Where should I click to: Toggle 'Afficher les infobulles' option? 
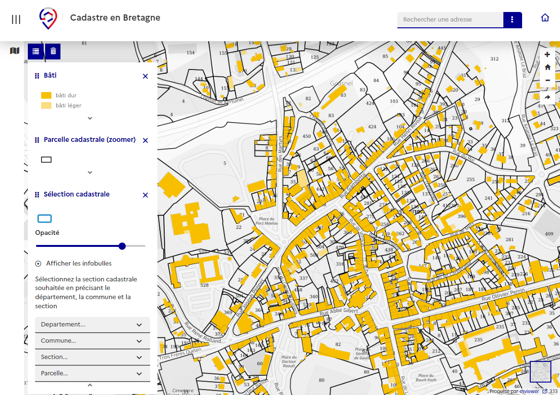38,264
